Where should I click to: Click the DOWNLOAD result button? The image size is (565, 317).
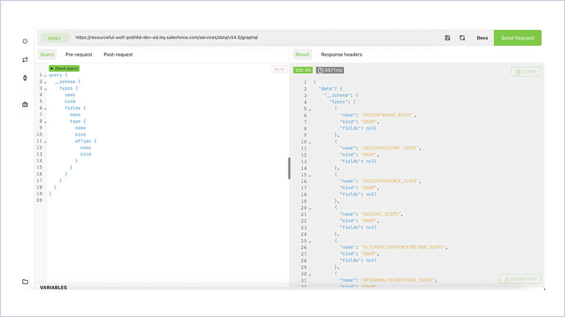click(x=520, y=279)
